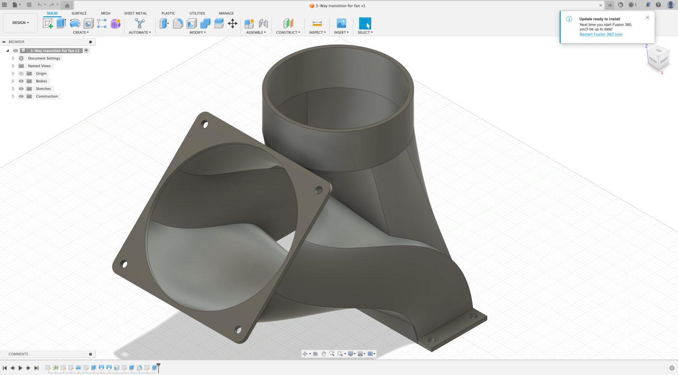The image size is (678, 375).
Task: Activate the Fit zoom magnifier icon
Action: tap(340, 353)
